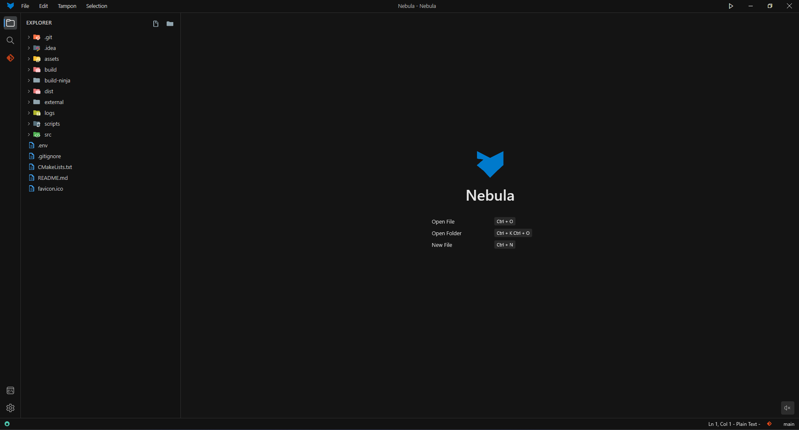Image resolution: width=799 pixels, height=430 pixels.
Task: Click the green status indicator in status bar
Action: [7, 424]
